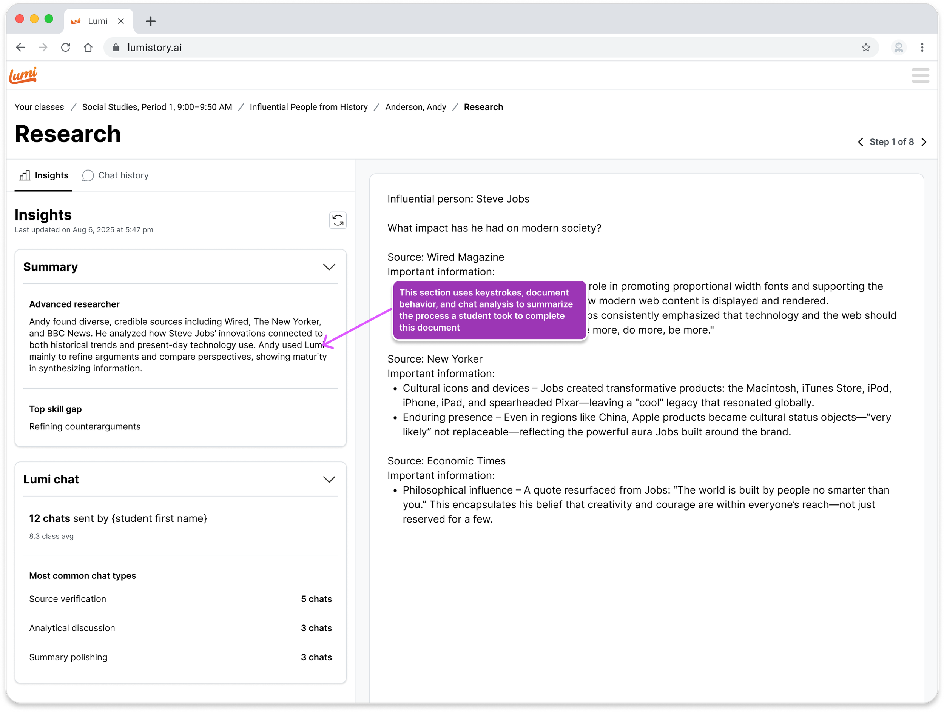Go back with browser back arrow
Viewport: 944px width, 712px height.
[20, 47]
